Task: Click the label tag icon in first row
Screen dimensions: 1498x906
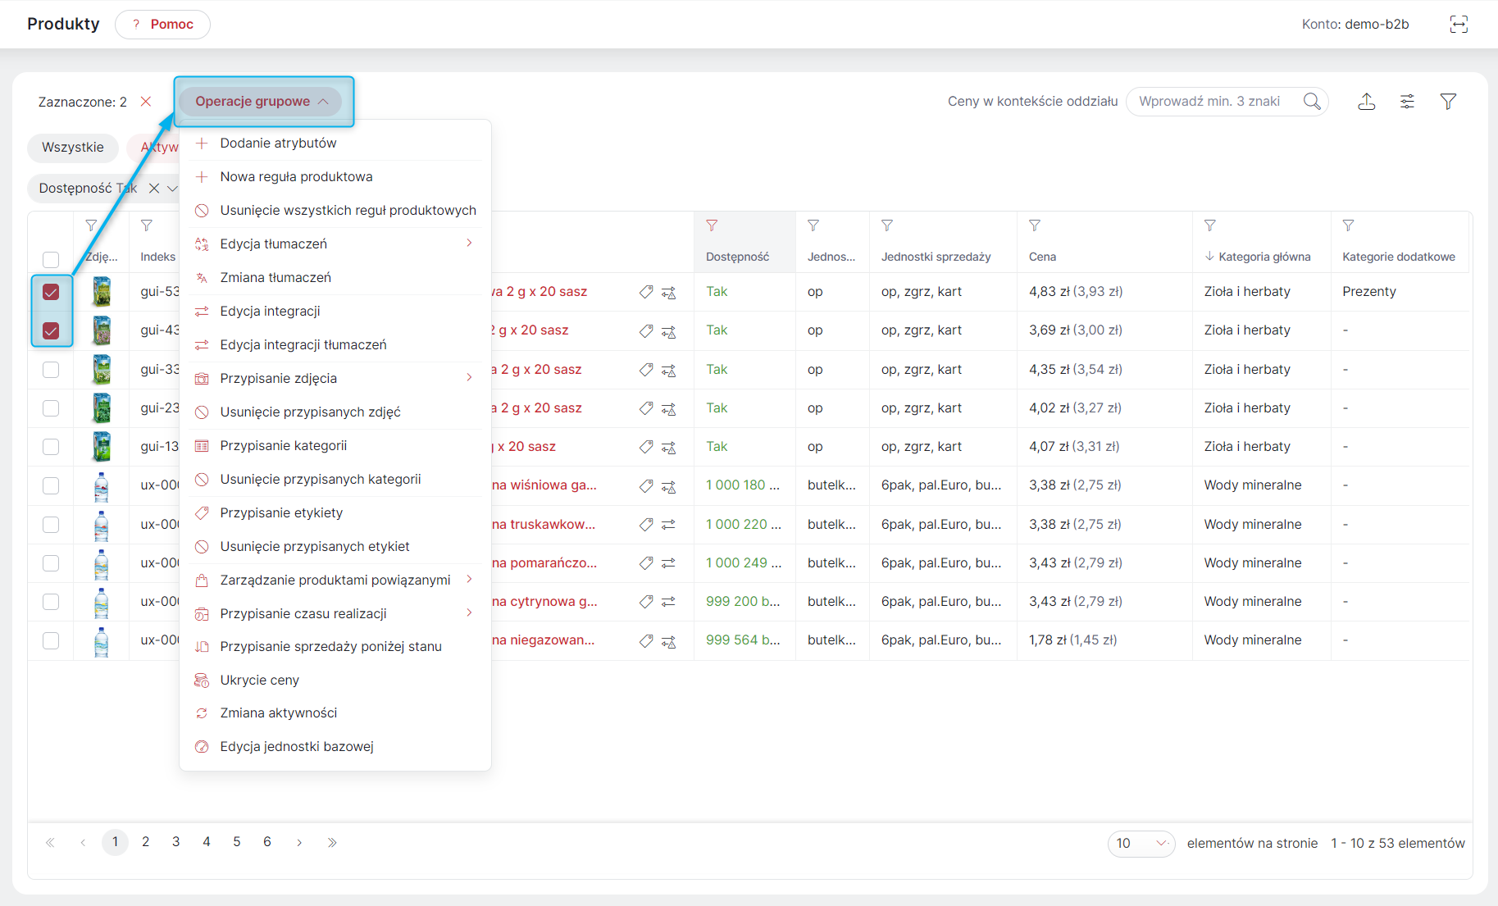Action: point(646,292)
